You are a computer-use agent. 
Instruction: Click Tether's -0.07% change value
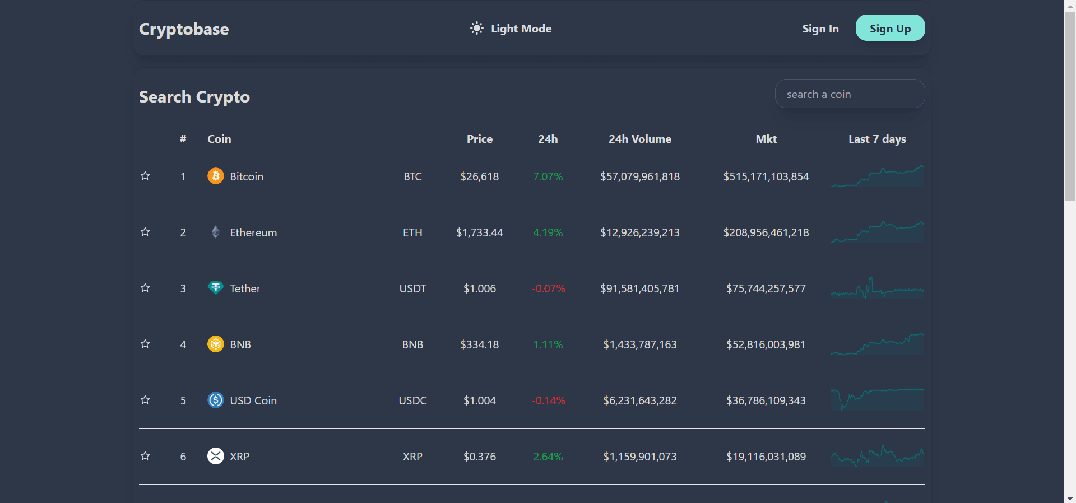(x=548, y=288)
